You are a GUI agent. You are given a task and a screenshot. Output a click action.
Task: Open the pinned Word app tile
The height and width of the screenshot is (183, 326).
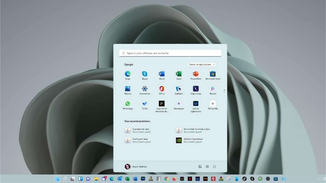point(162,75)
